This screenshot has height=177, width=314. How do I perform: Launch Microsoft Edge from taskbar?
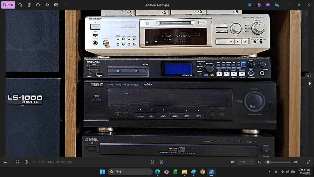tap(158, 172)
